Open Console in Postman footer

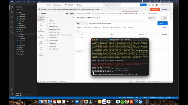pos(63,81)
